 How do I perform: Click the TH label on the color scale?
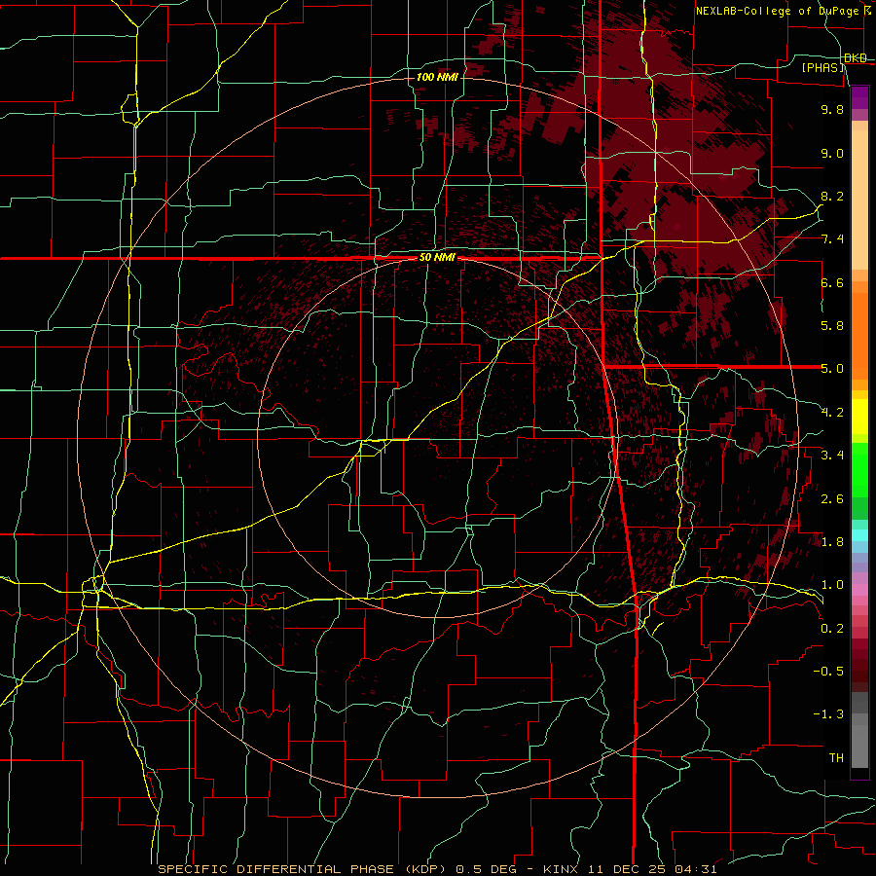click(836, 758)
